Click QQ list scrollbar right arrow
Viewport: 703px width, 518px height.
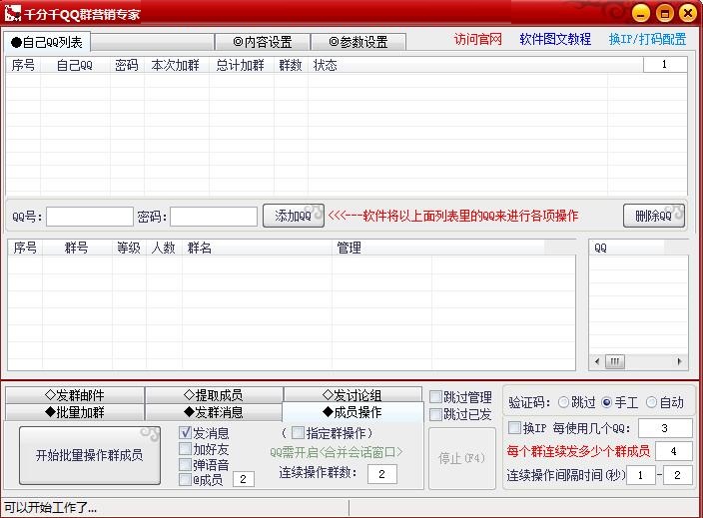(680, 361)
